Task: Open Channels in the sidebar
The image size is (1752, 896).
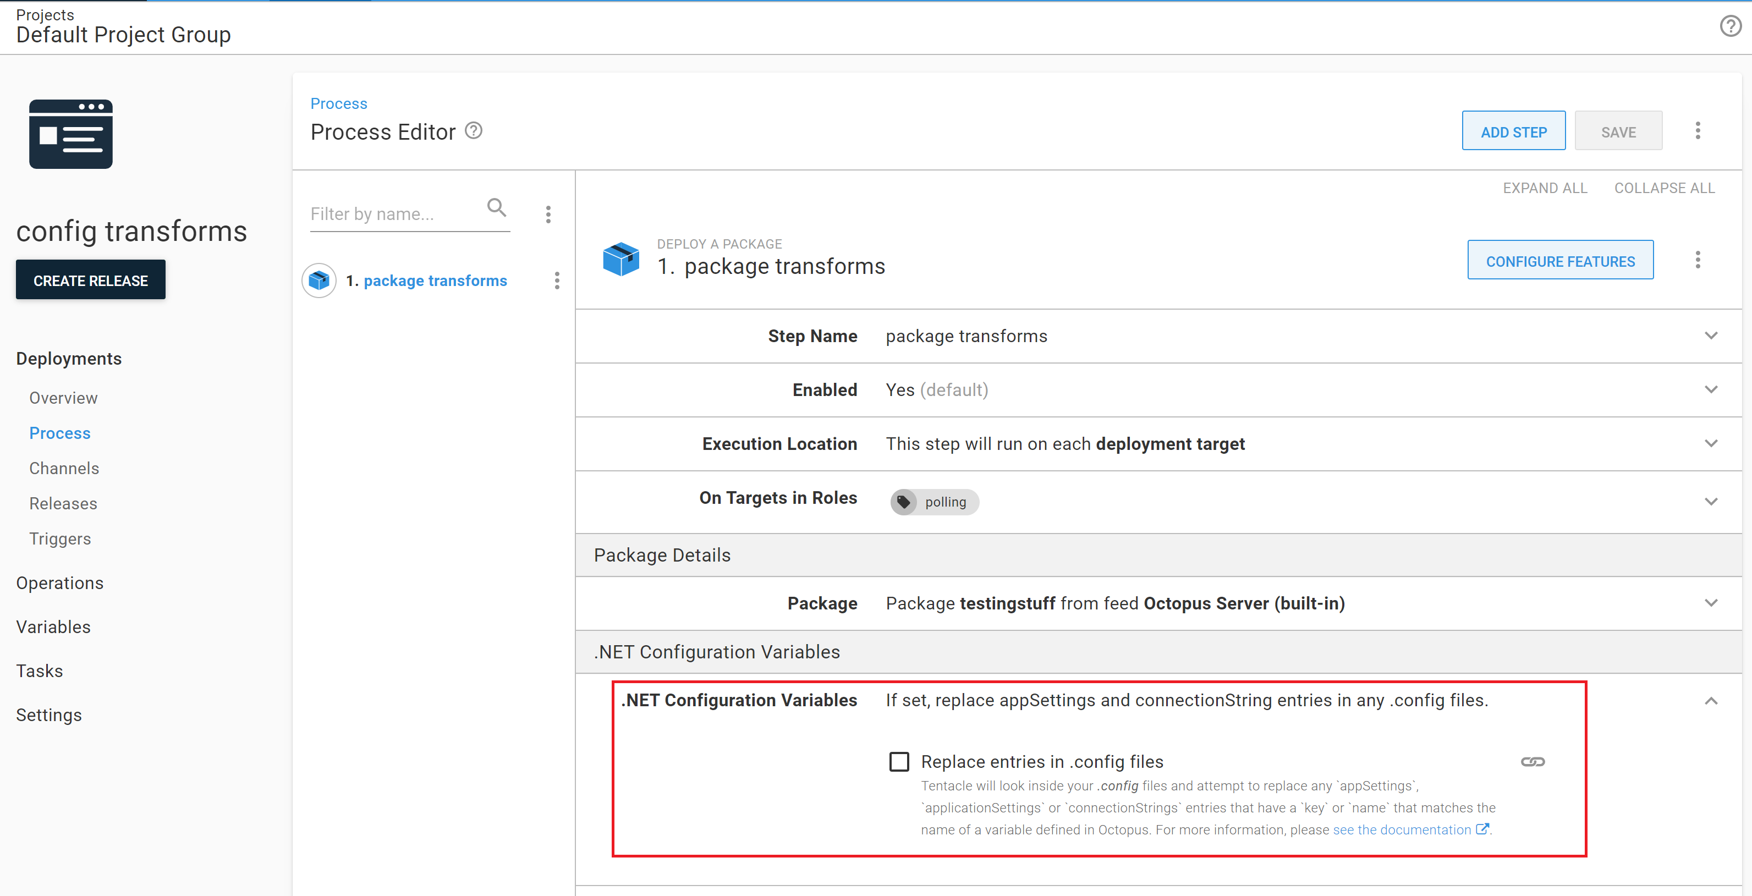Action: [x=64, y=469]
